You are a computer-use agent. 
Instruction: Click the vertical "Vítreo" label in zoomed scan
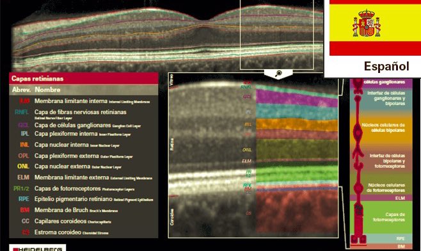[x=172, y=80]
